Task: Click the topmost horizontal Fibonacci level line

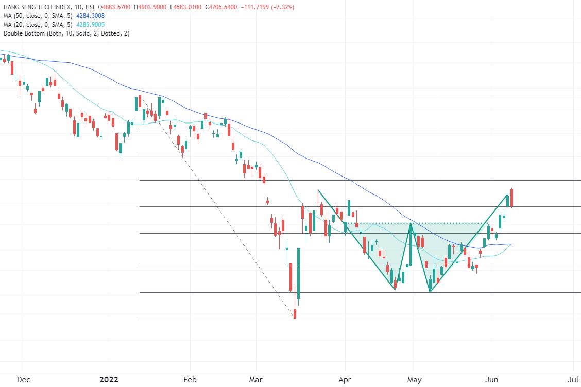Action: point(360,95)
